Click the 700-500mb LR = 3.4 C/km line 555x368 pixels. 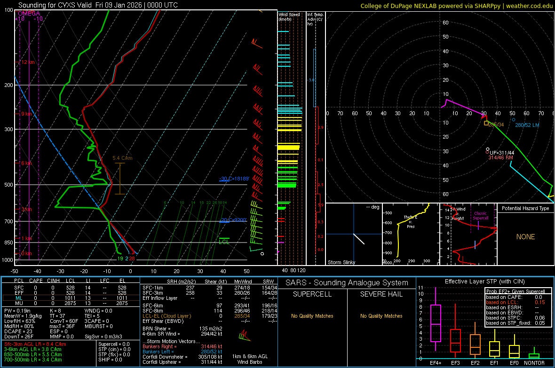33,360
